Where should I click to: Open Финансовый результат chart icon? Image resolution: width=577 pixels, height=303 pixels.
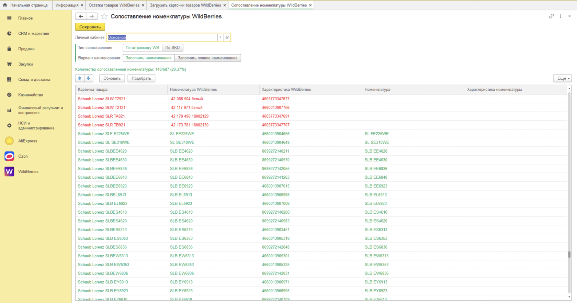pos(9,110)
